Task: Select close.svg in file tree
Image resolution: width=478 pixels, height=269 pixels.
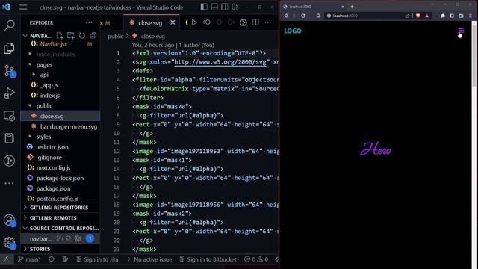Action: (x=60, y=116)
